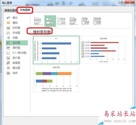Select the 折线图 line chart icon
This screenshot has width=136, height=125.
[8, 33]
